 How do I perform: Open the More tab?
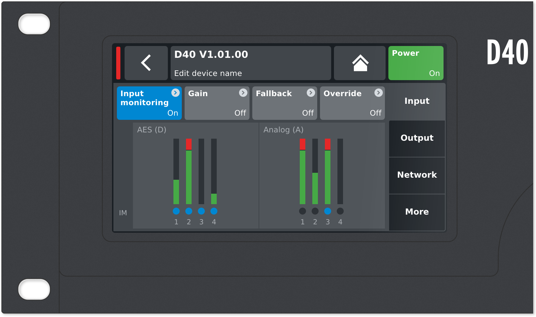click(417, 212)
